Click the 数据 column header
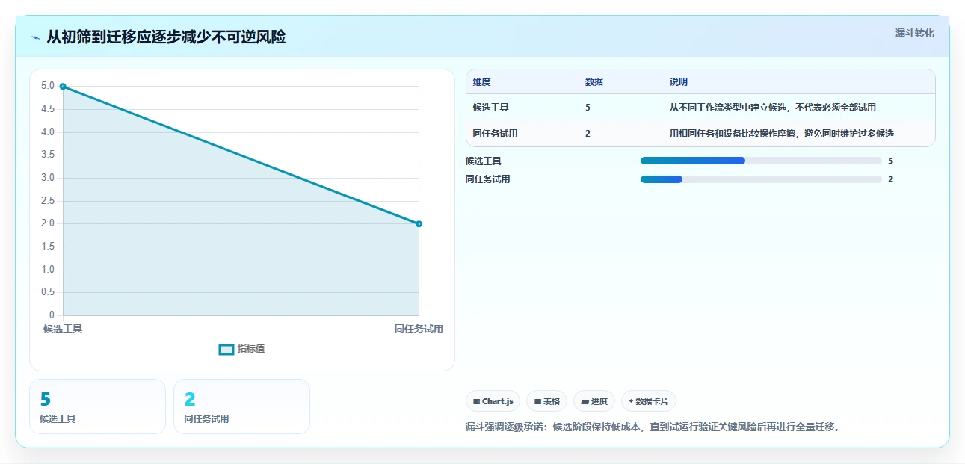965x464 pixels. pos(594,82)
